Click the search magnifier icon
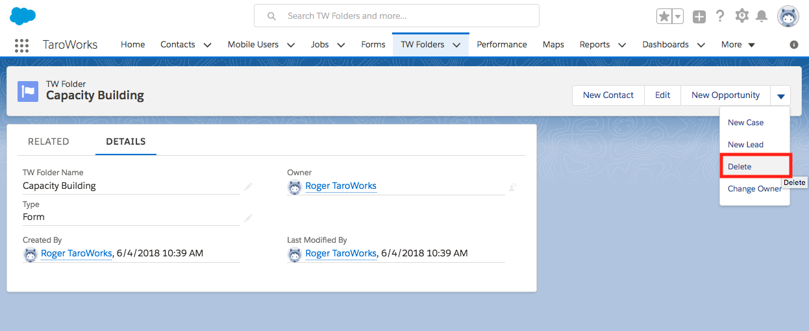 coord(272,16)
